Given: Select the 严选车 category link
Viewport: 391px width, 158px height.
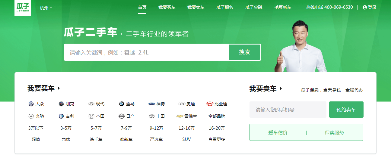Looking at the screenshot, I should coord(156,139).
